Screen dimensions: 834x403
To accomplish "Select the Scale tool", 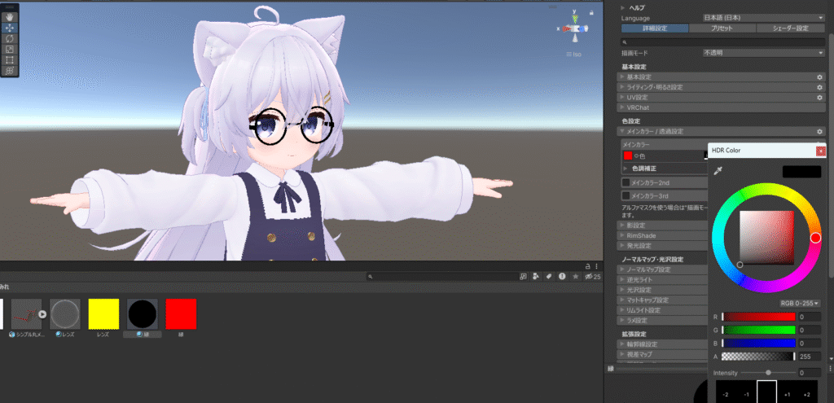I will click(x=10, y=49).
